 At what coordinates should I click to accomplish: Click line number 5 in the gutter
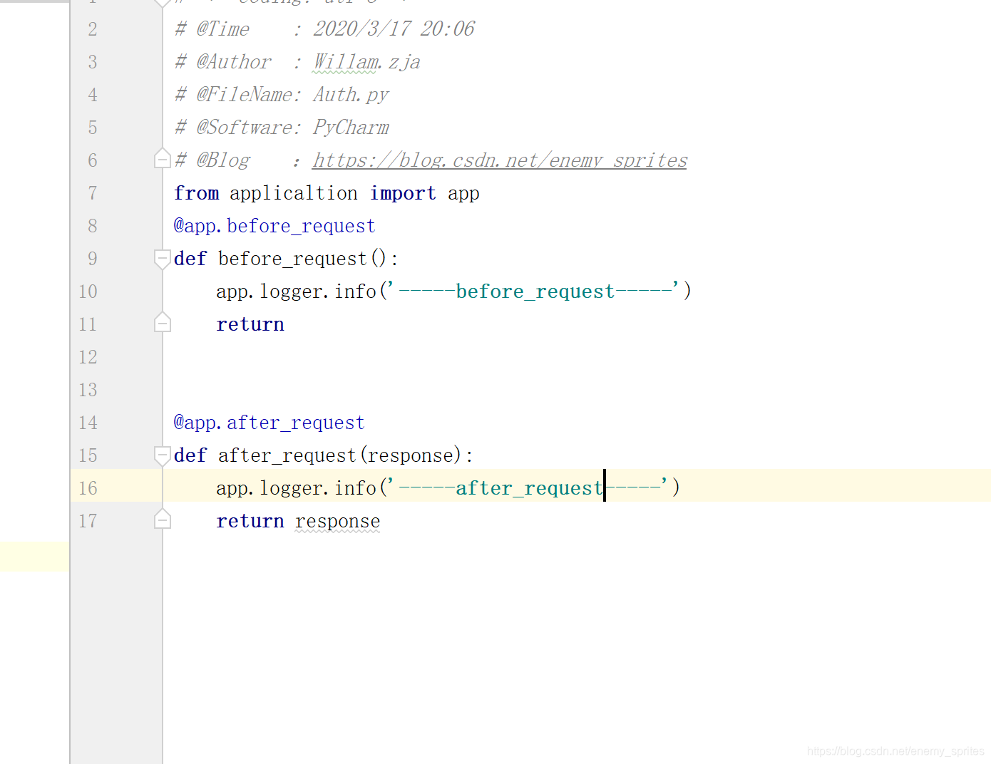click(x=93, y=128)
